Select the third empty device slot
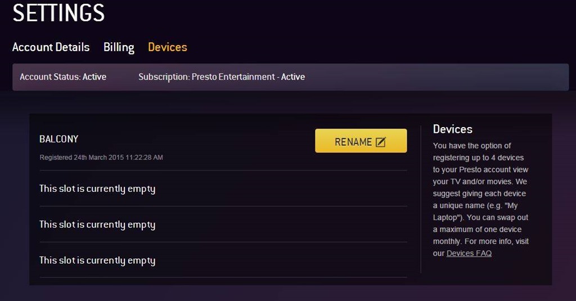 coord(97,260)
